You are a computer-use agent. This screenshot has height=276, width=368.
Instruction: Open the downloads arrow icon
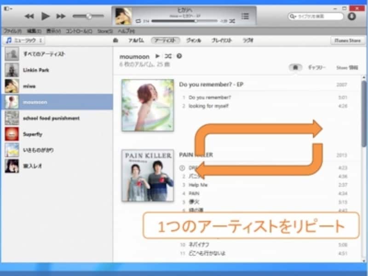[x=351, y=16]
